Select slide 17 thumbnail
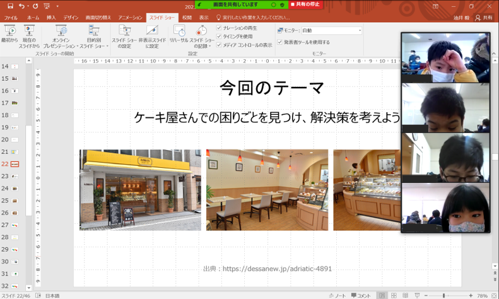 tap(15, 103)
